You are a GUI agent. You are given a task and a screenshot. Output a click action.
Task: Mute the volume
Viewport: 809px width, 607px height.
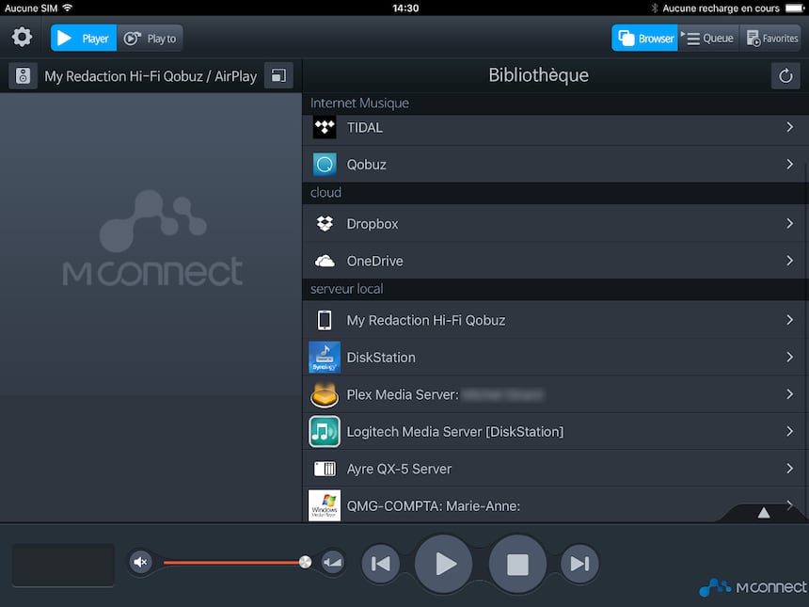click(x=140, y=562)
